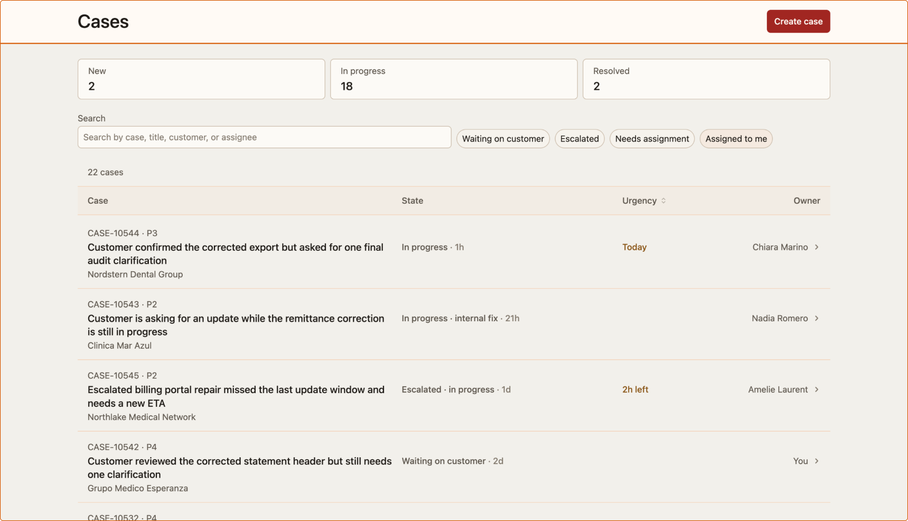
Task: Click customer Nordstern Dental Group
Action: [135, 274]
